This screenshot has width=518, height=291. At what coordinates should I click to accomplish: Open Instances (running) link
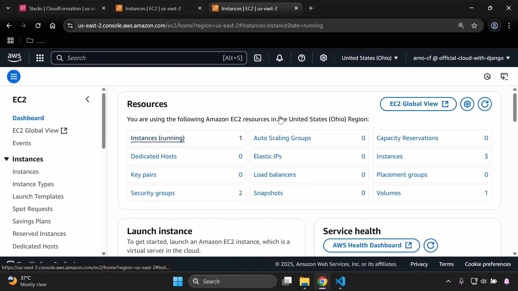[x=158, y=138]
